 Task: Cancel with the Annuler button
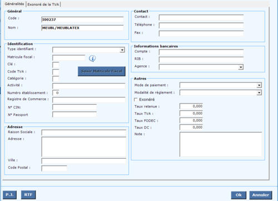pyautogui.click(x=261, y=195)
